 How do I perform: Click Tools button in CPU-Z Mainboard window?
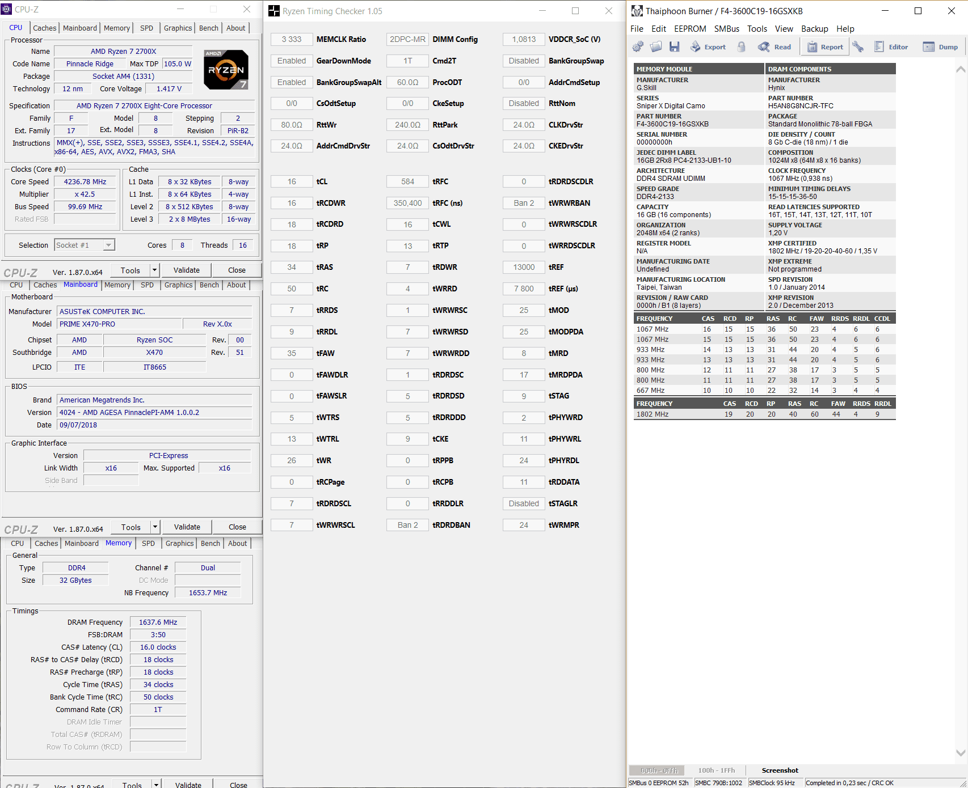(x=131, y=527)
